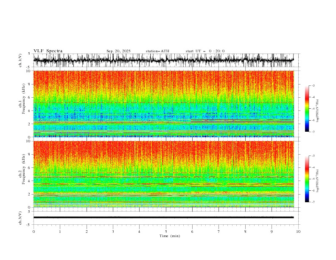Click time axis tick label "9"
Image resolution: width=336 pixels, height=260 pixels.
[272, 232]
